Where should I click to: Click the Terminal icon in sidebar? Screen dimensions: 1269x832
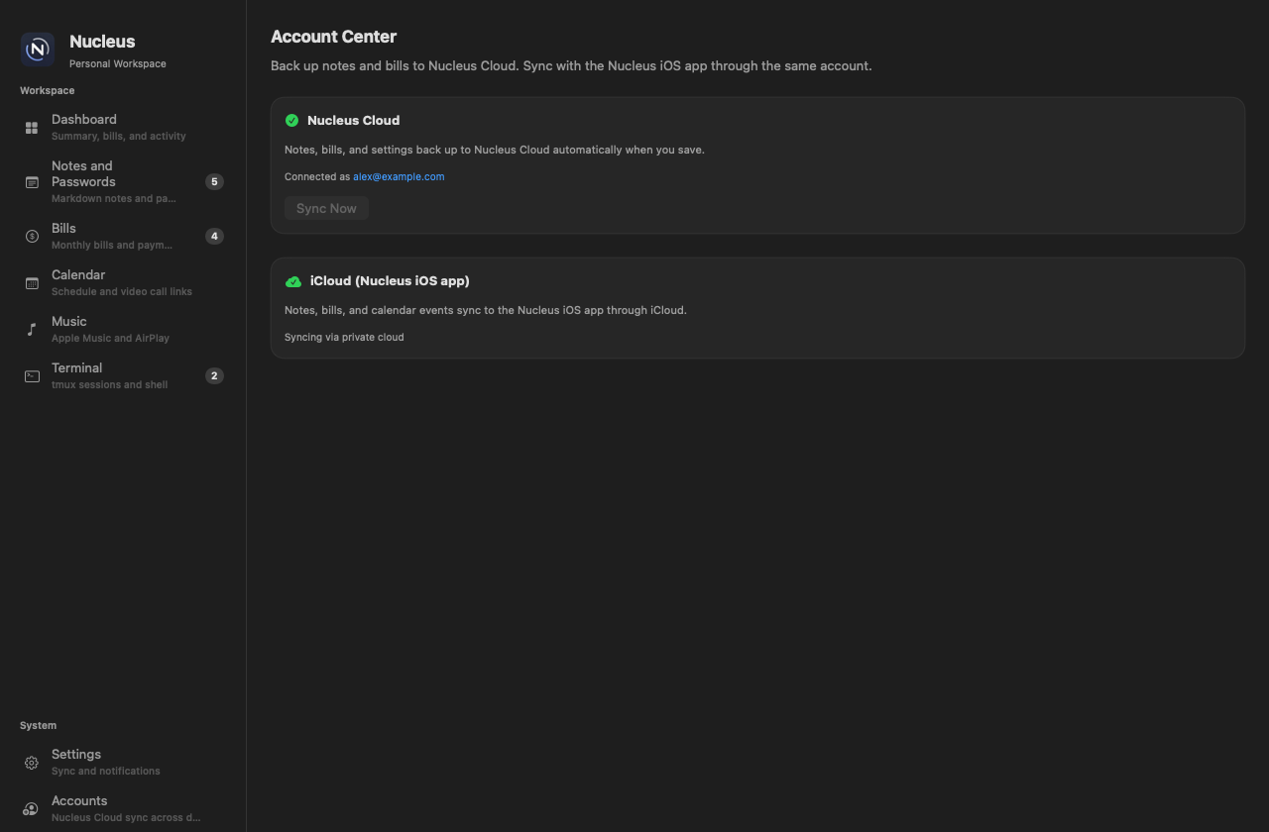[32, 376]
